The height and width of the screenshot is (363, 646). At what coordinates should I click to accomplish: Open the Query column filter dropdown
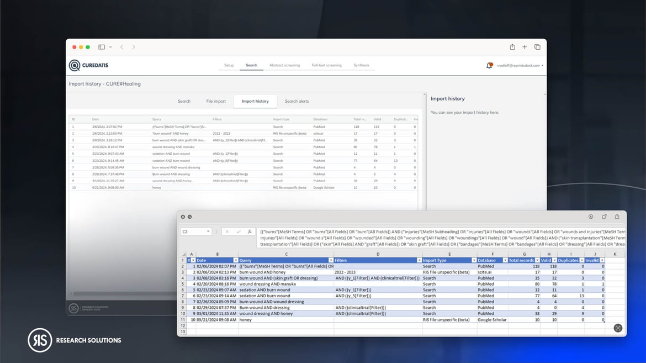[331, 260]
